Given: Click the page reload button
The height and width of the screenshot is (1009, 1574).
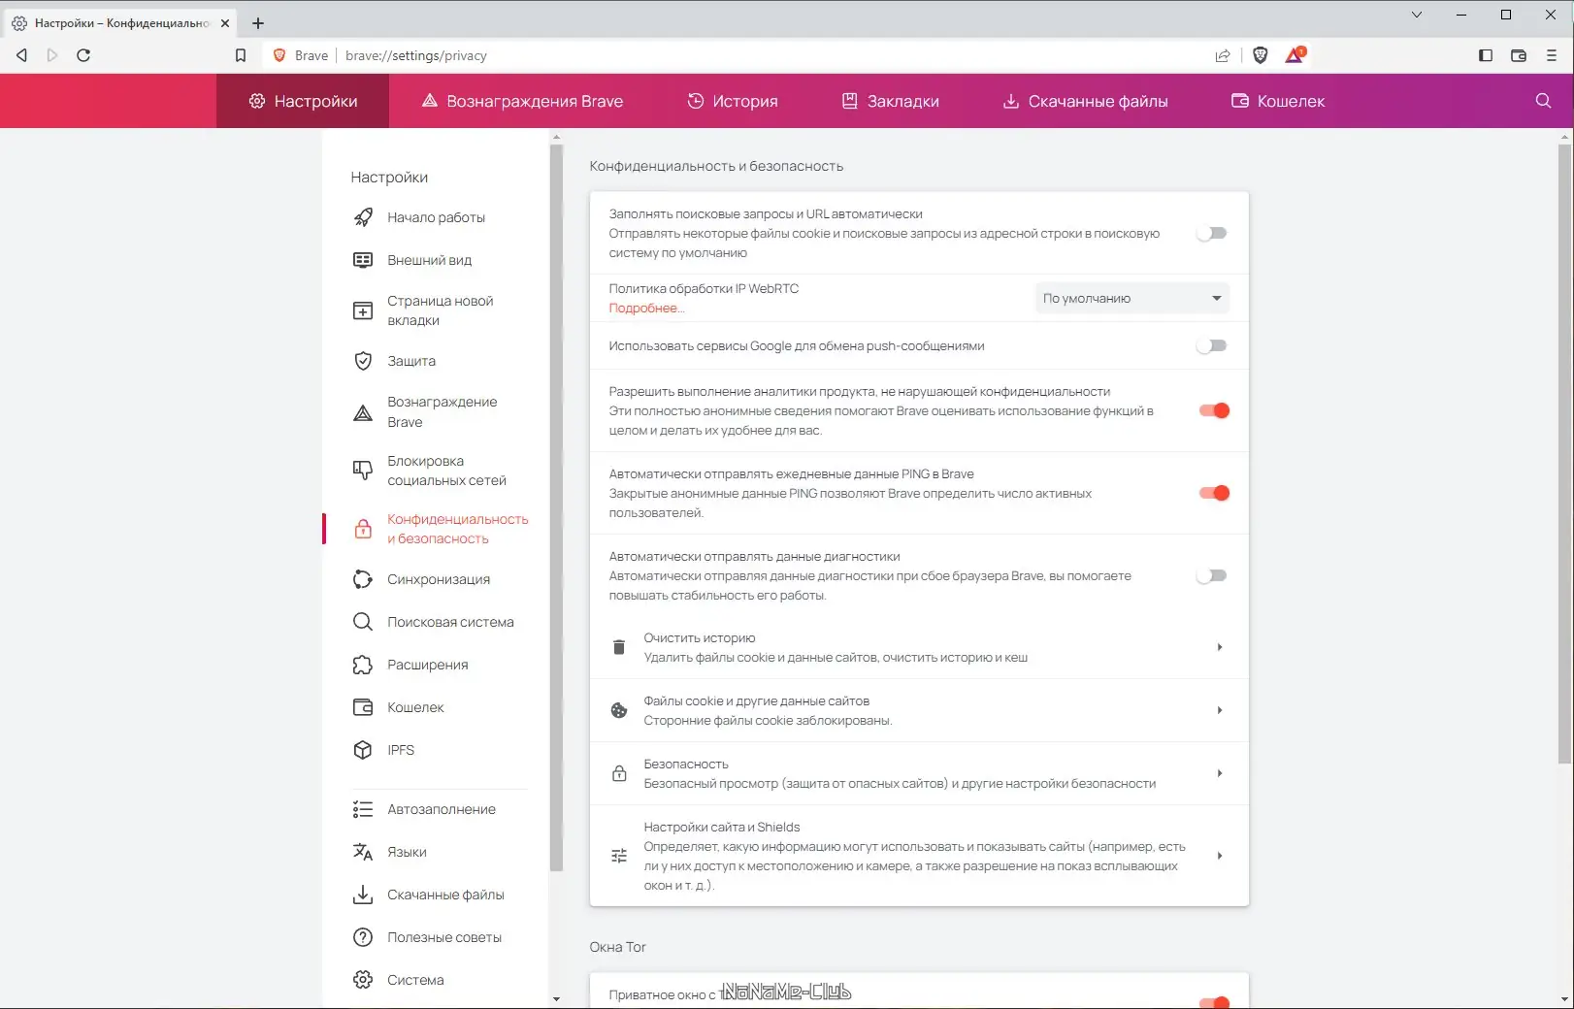Looking at the screenshot, I should click(x=84, y=55).
